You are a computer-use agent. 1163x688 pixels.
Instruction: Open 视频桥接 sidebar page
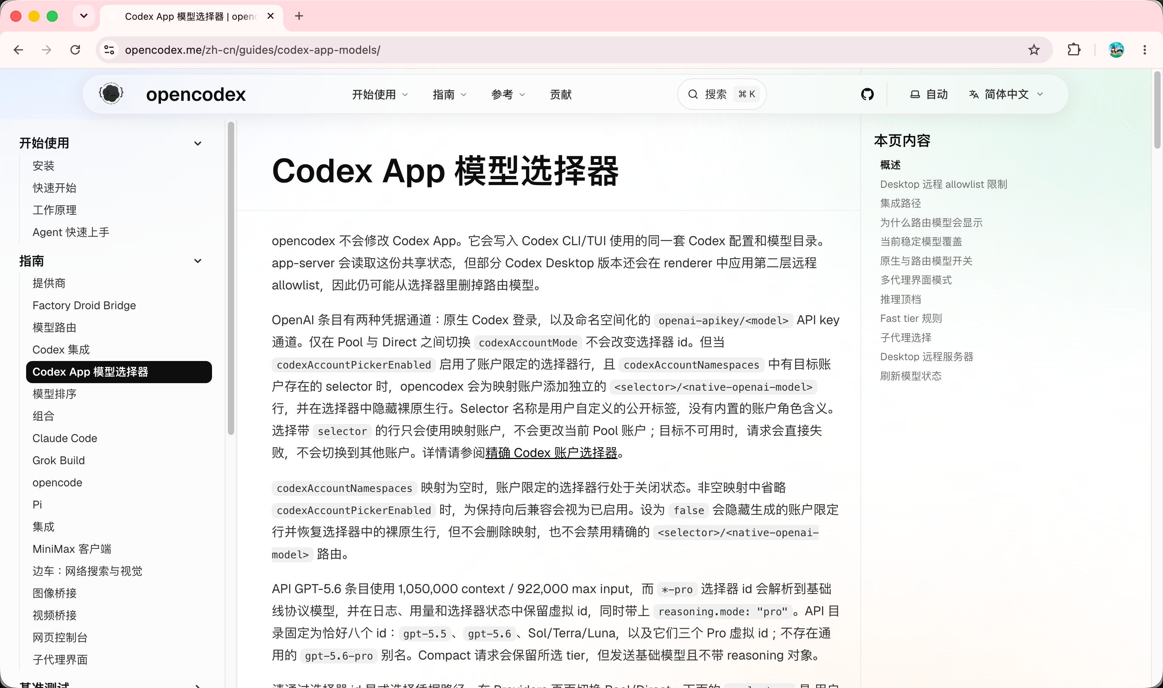click(x=55, y=615)
